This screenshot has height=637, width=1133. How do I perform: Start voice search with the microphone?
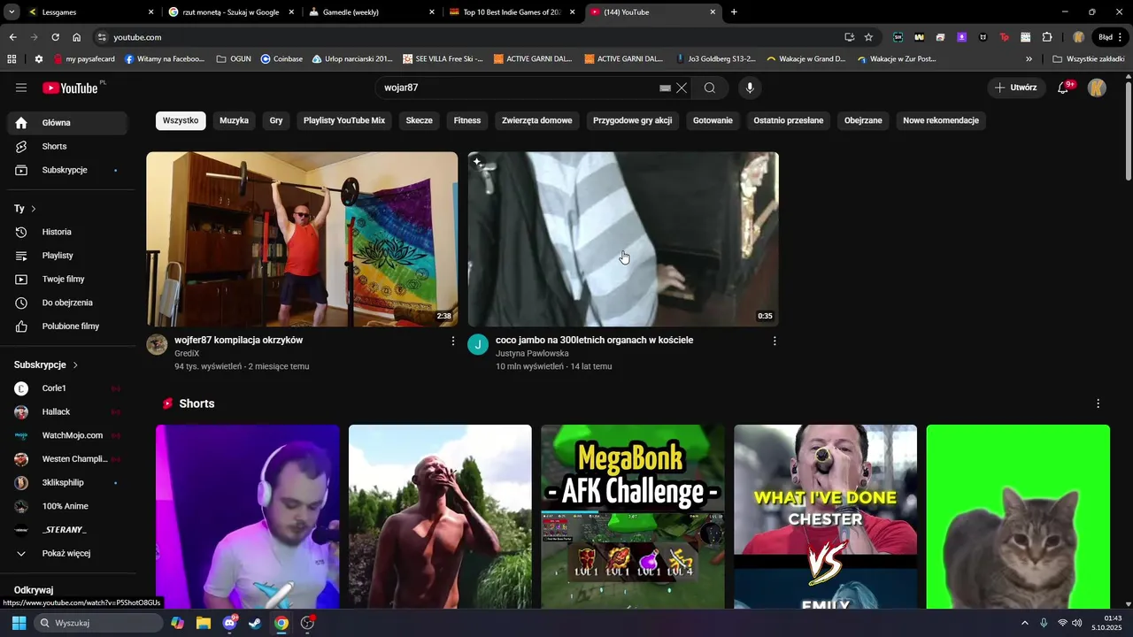pos(750,88)
